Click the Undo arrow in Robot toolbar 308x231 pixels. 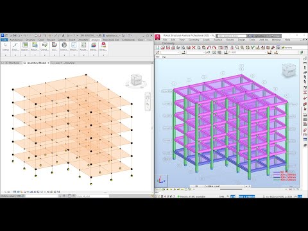point(209,47)
